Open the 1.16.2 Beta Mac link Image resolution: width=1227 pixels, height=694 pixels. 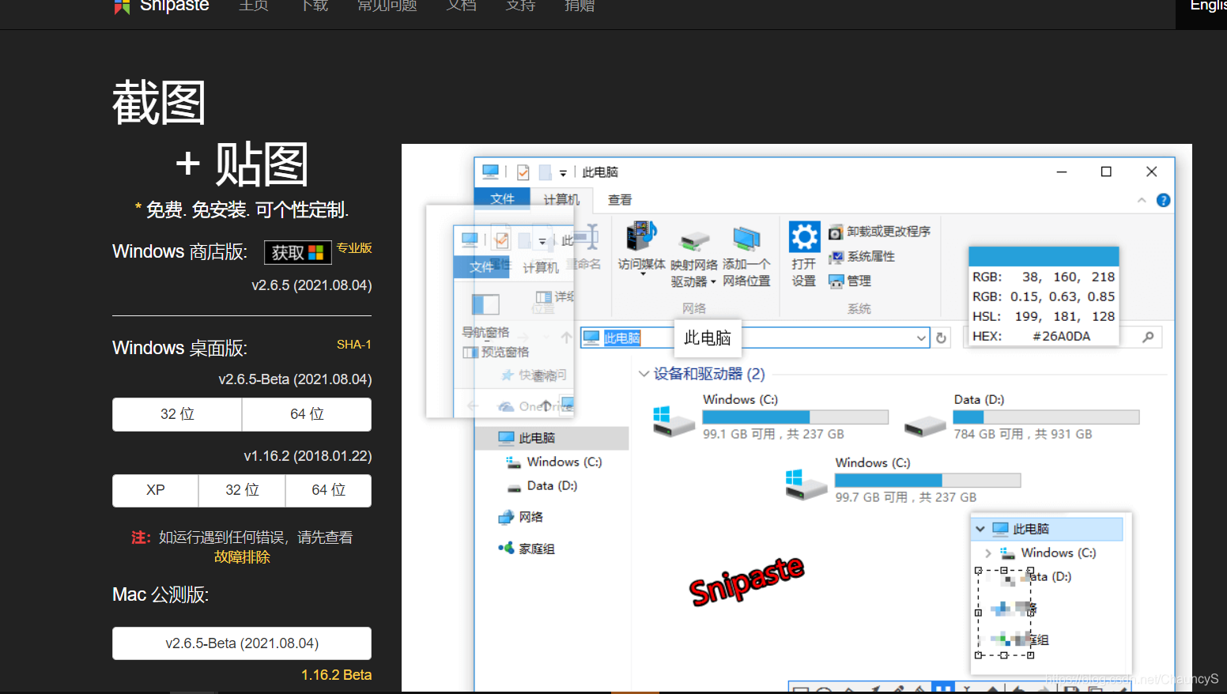click(x=336, y=675)
